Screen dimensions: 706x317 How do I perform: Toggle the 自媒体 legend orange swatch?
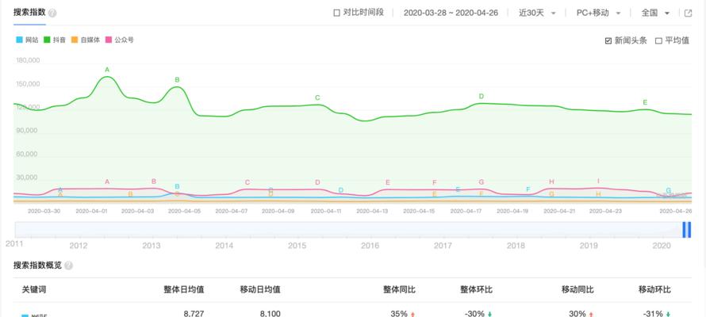[x=75, y=40]
